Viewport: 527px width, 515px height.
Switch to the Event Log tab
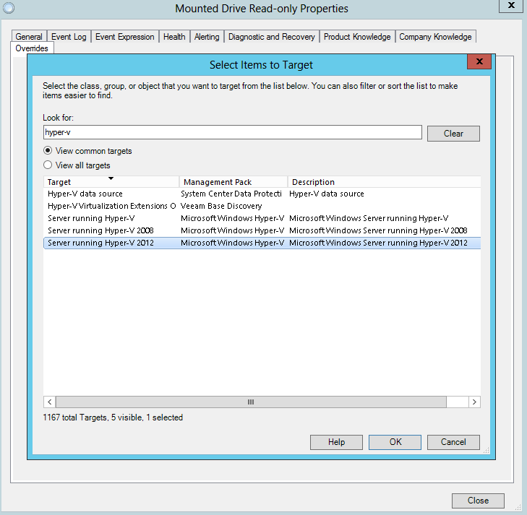[x=69, y=37]
